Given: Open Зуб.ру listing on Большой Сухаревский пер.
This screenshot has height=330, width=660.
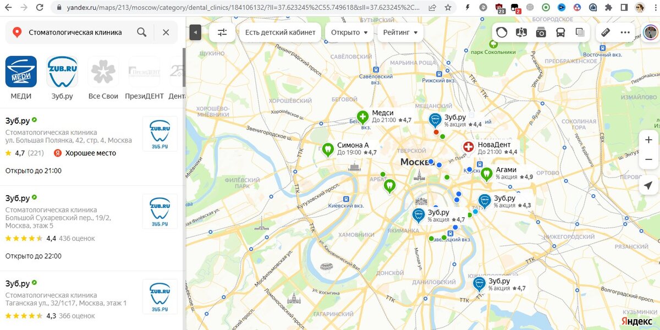Looking at the screenshot, I should point(91,228).
